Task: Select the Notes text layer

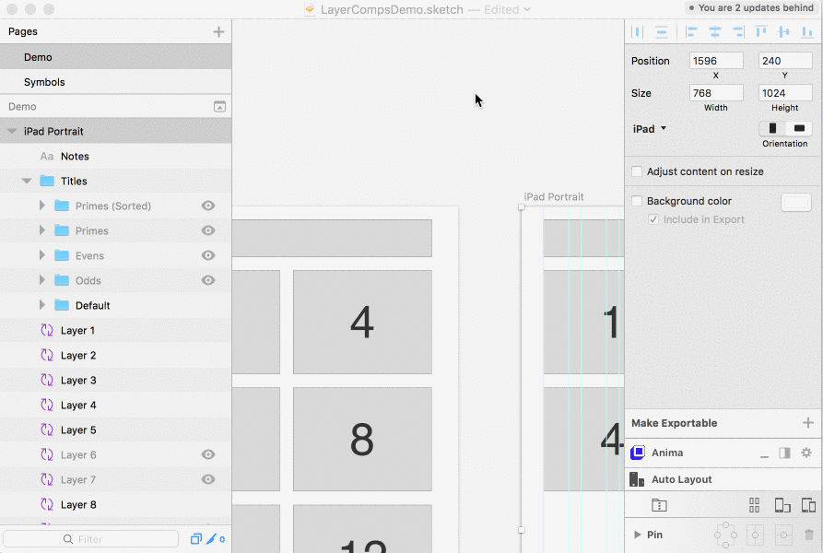Action: [115, 157]
